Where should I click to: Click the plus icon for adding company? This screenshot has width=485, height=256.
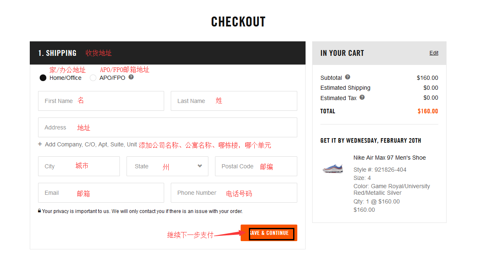point(40,144)
